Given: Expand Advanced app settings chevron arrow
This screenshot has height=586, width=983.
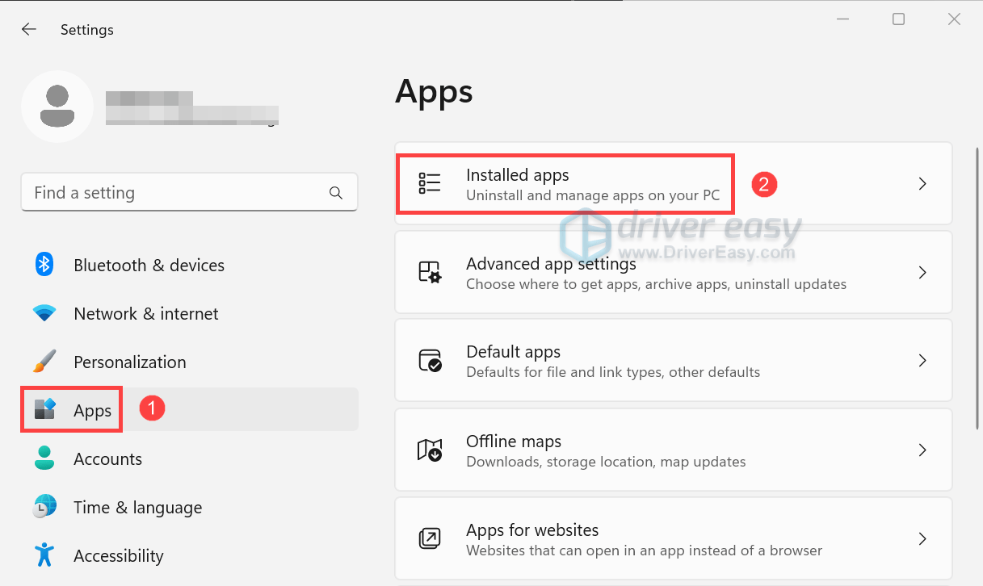Looking at the screenshot, I should (x=922, y=273).
